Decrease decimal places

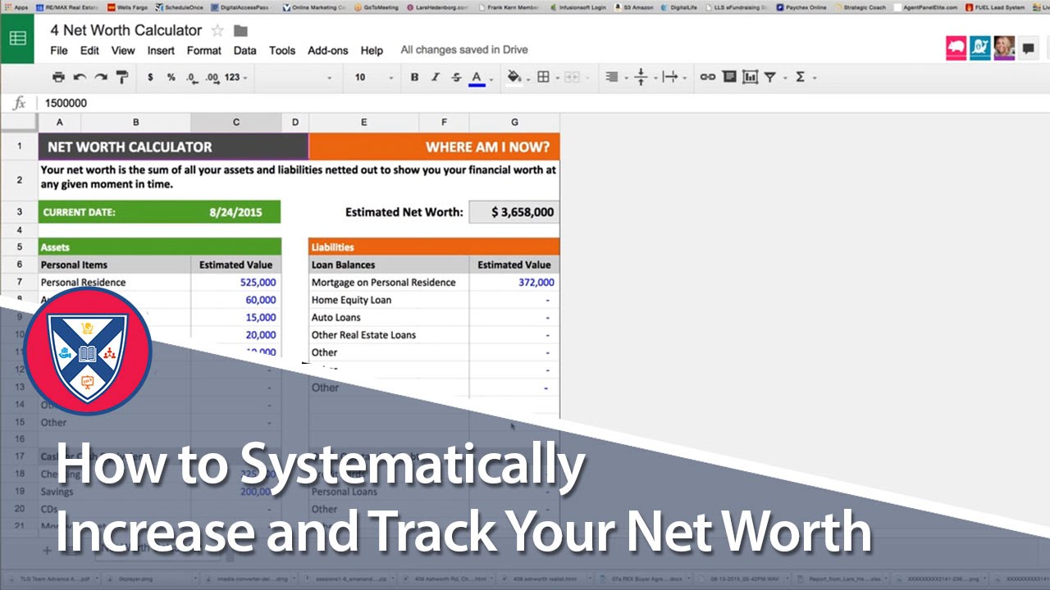[x=191, y=77]
